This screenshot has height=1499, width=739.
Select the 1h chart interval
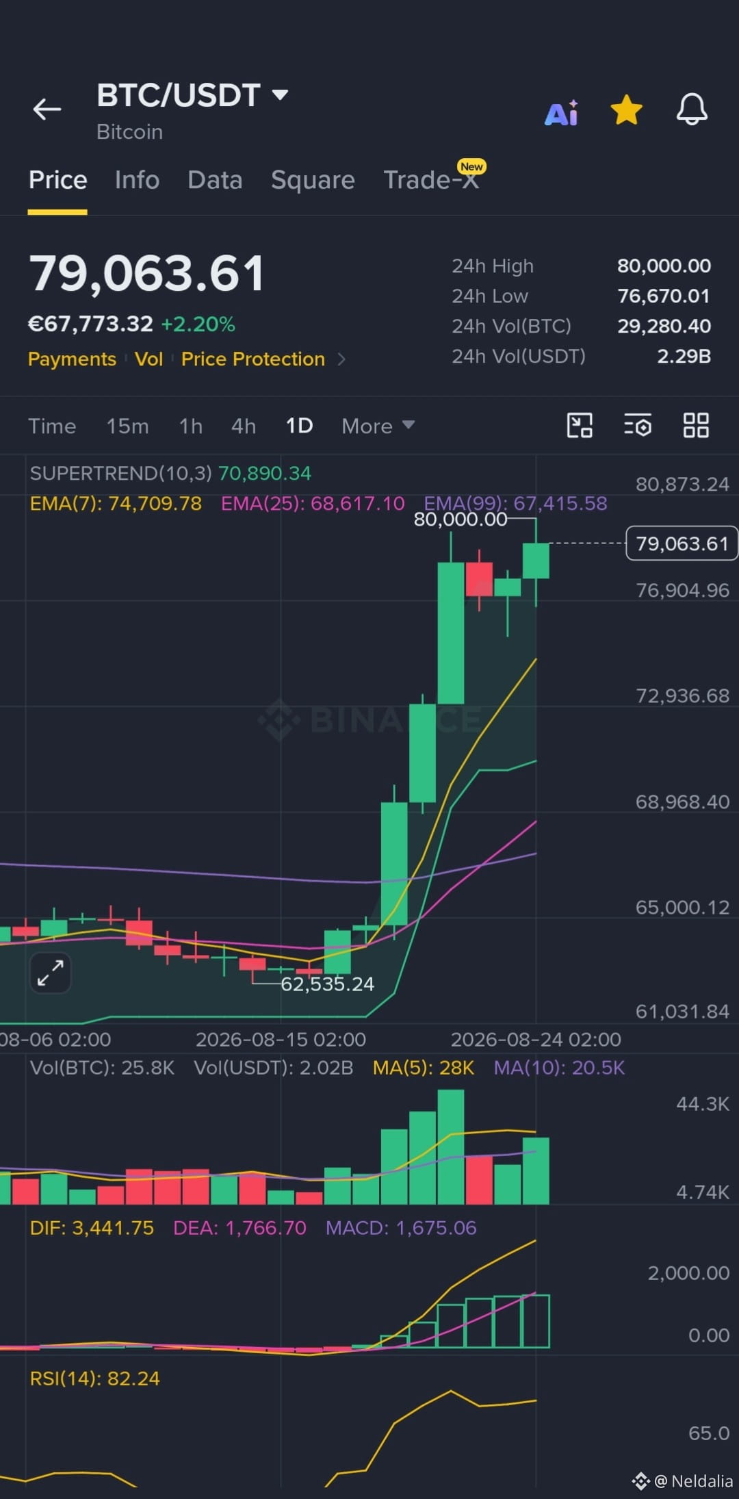tap(191, 426)
